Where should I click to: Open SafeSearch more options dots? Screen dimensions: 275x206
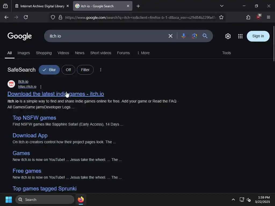click(x=101, y=70)
